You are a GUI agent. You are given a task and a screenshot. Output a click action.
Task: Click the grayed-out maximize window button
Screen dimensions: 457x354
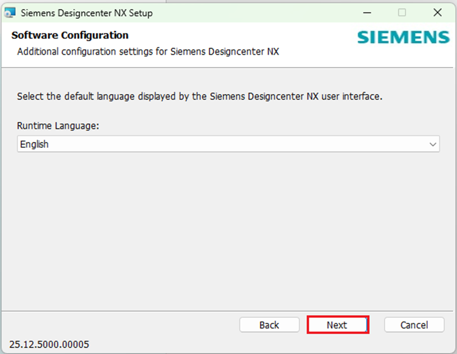402,13
